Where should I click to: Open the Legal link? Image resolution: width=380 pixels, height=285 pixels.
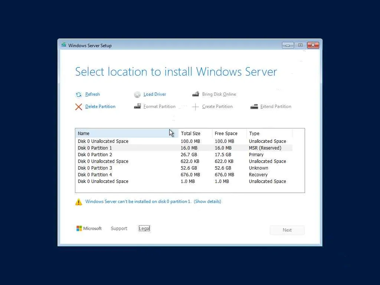tap(144, 228)
